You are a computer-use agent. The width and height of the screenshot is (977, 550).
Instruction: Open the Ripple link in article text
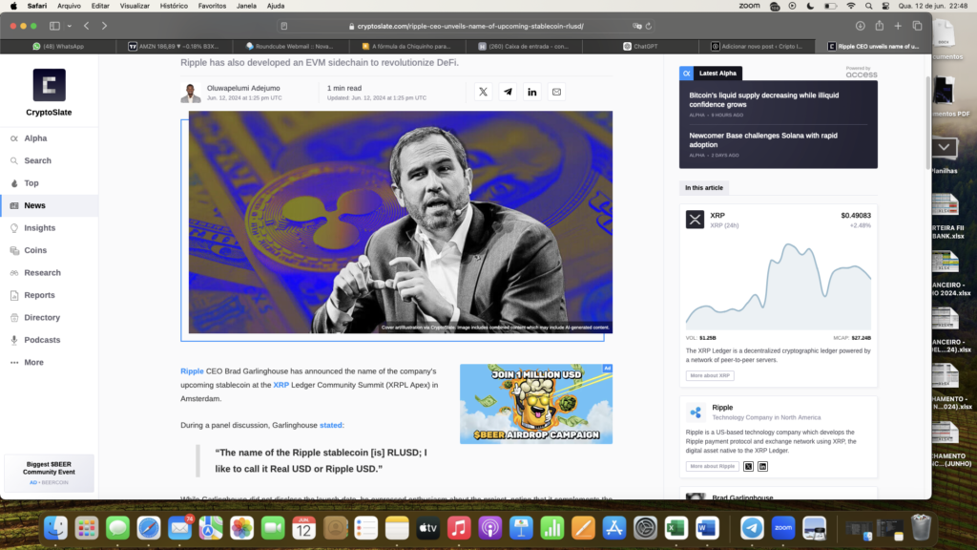(x=192, y=371)
